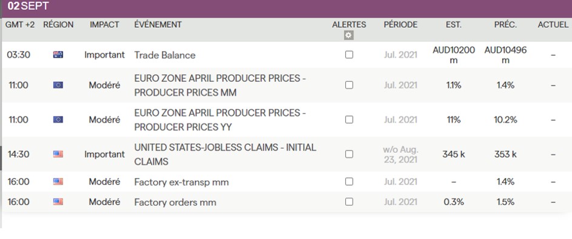
Task: Select the GMT +2 timezone header
Action: tap(20, 25)
